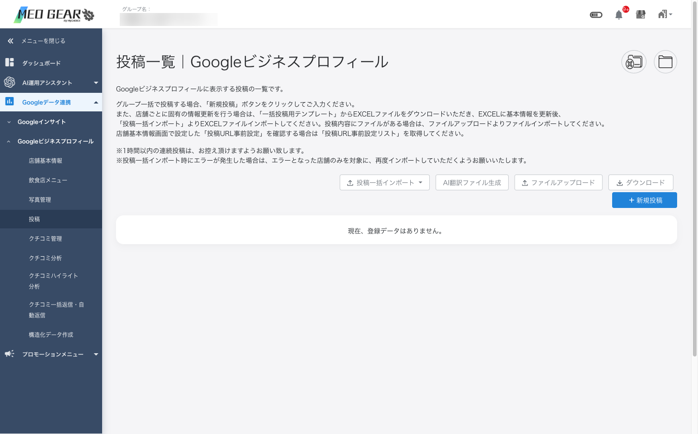Viewport: 698px width, 434px height.
Task: Expand AI運用アシスタント menu arrow
Action: click(96, 83)
